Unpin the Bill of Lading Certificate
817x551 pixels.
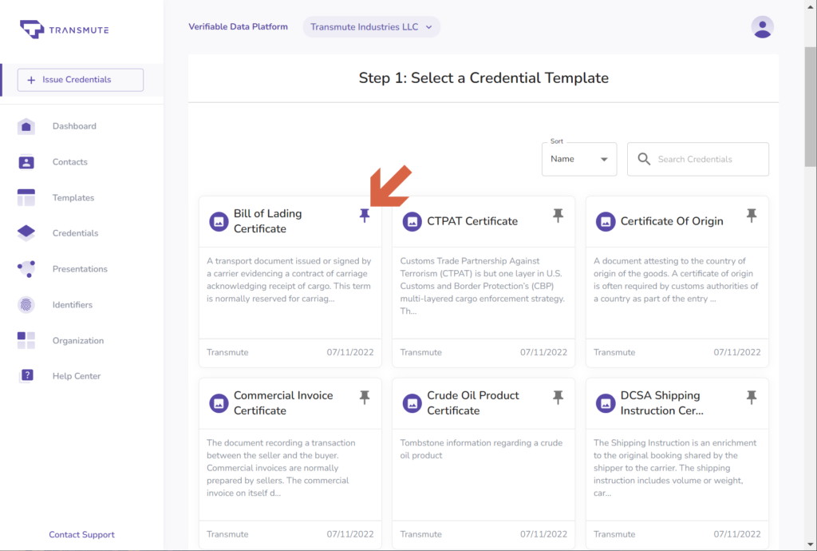[x=365, y=216]
